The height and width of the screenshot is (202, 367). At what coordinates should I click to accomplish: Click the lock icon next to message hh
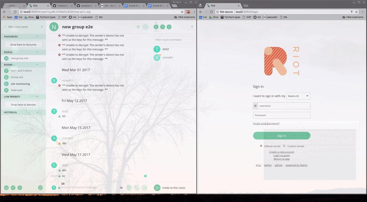pos(60,116)
